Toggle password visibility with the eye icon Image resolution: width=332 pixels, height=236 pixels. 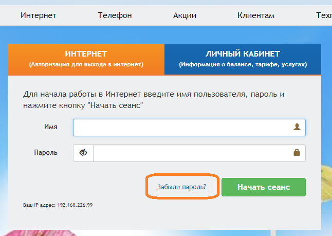[x=83, y=153]
